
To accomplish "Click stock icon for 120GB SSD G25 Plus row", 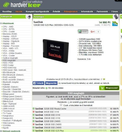I will pyautogui.click(x=34, y=130).
